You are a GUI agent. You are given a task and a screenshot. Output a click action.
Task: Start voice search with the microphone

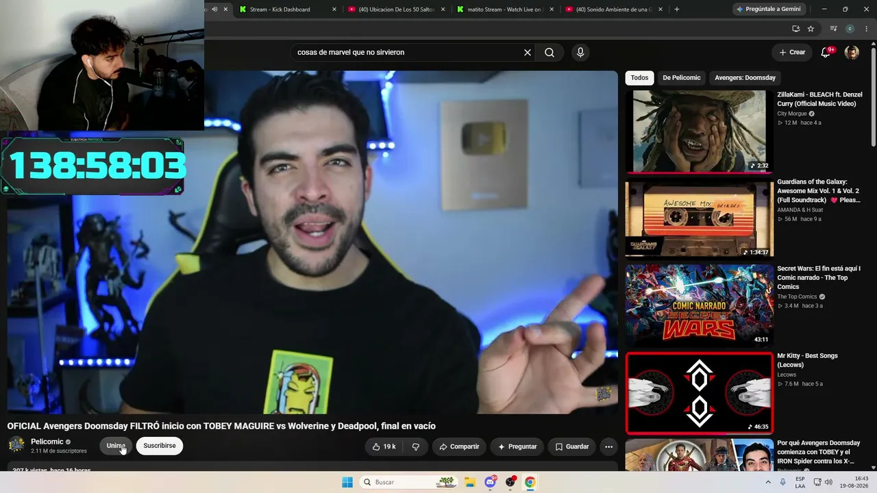(580, 53)
